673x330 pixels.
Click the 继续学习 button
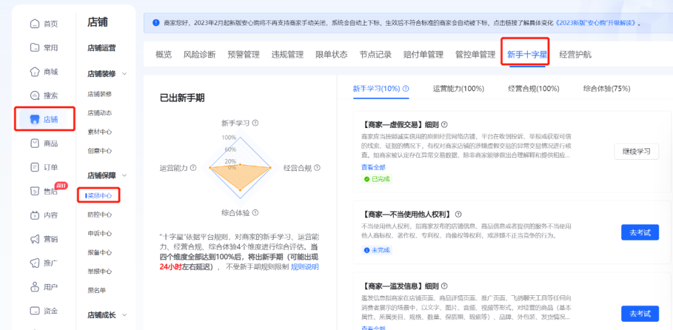pos(636,152)
